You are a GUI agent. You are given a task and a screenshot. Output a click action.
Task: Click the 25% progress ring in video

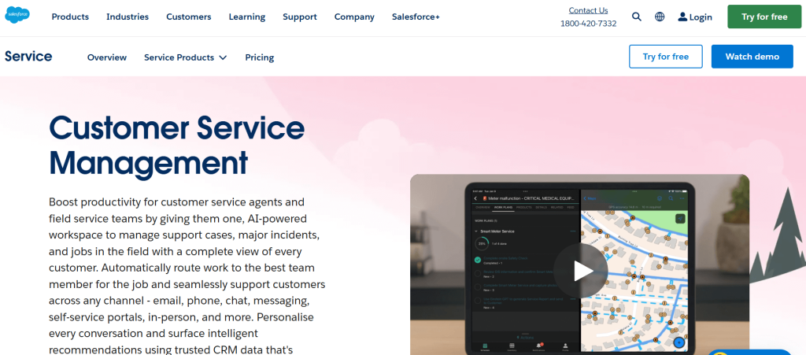pos(482,243)
